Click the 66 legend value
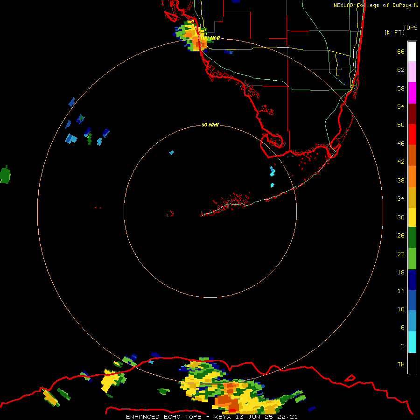This screenshot has height=420, width=420. 401,51
